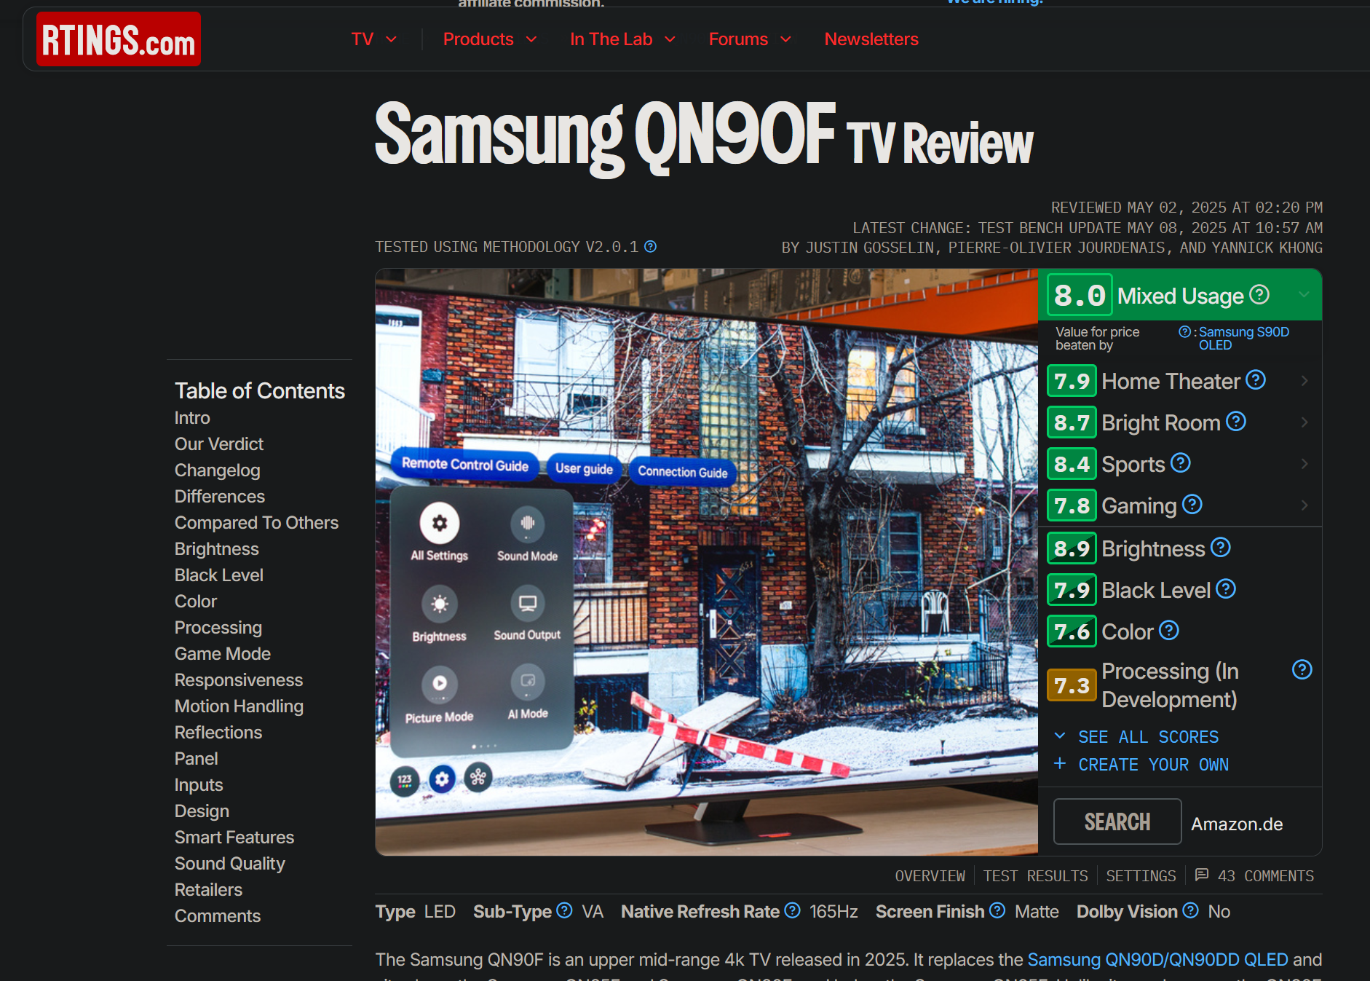Jump to Our Verdict section
The image size is (1370, 981).
pyautogui.click(x=219, y=444)
